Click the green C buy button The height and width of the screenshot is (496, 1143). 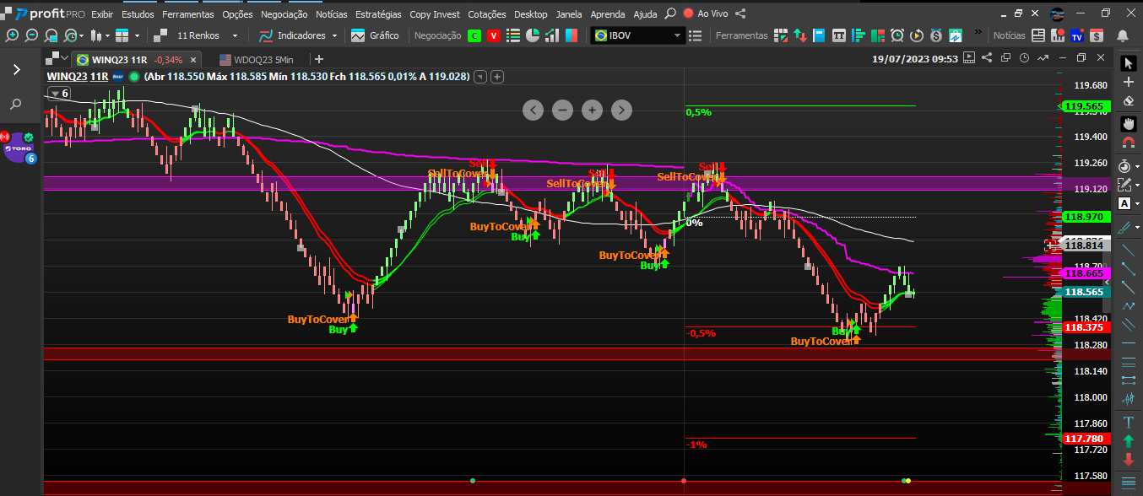pyautogui.click(x=475, y=35)
